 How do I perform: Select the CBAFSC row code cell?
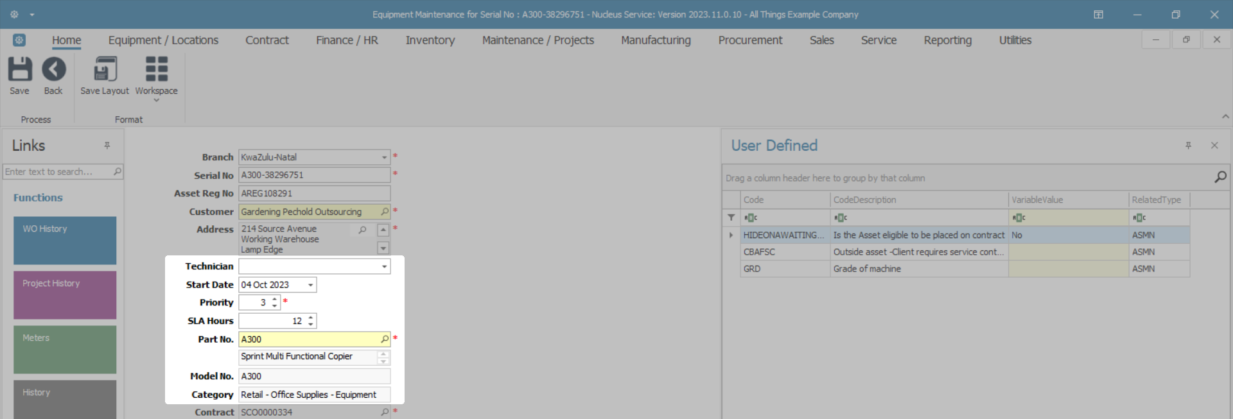(785, 252)
